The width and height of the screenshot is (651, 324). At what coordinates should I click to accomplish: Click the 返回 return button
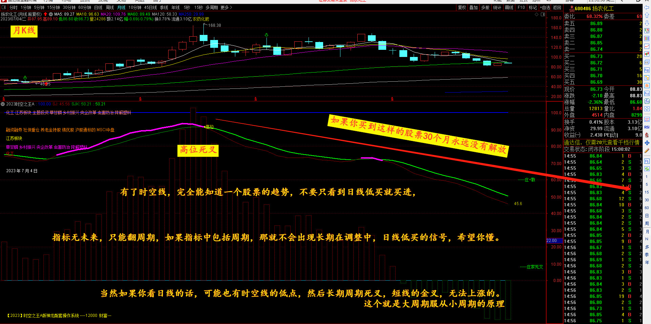pos(557,7)
